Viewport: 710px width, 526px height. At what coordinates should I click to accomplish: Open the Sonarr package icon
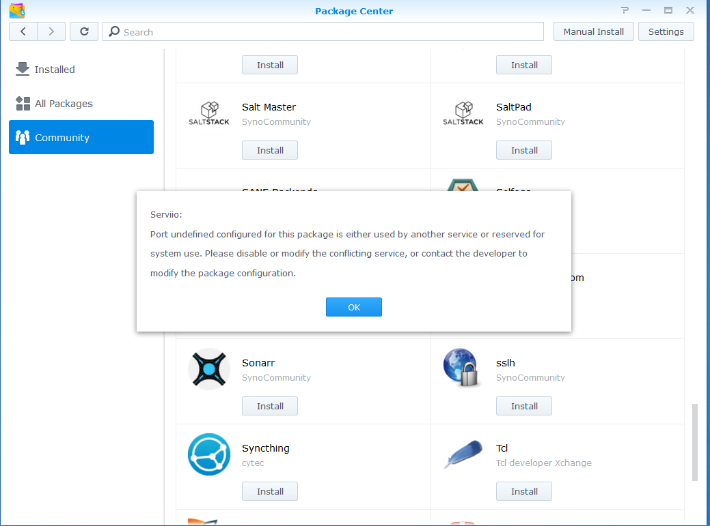point(208,369)
